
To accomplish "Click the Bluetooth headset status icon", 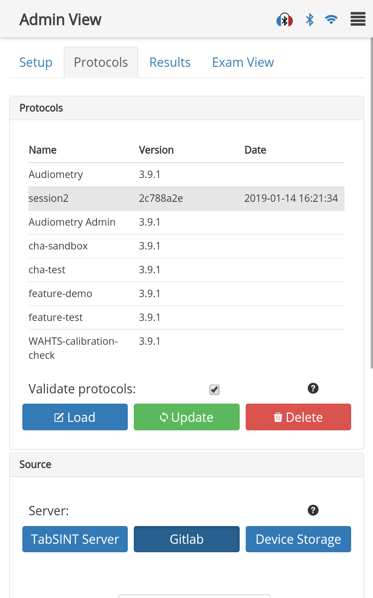I will (284, 20).
